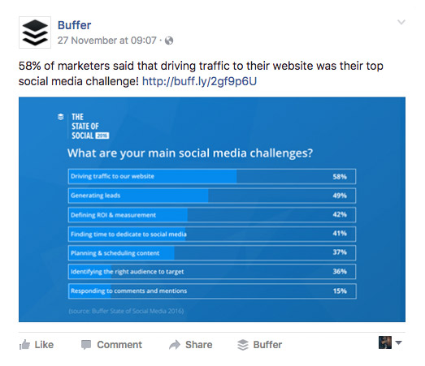Click the Comment speech bubble icon
Screen dimensions: 425x366
click(86, 345)
